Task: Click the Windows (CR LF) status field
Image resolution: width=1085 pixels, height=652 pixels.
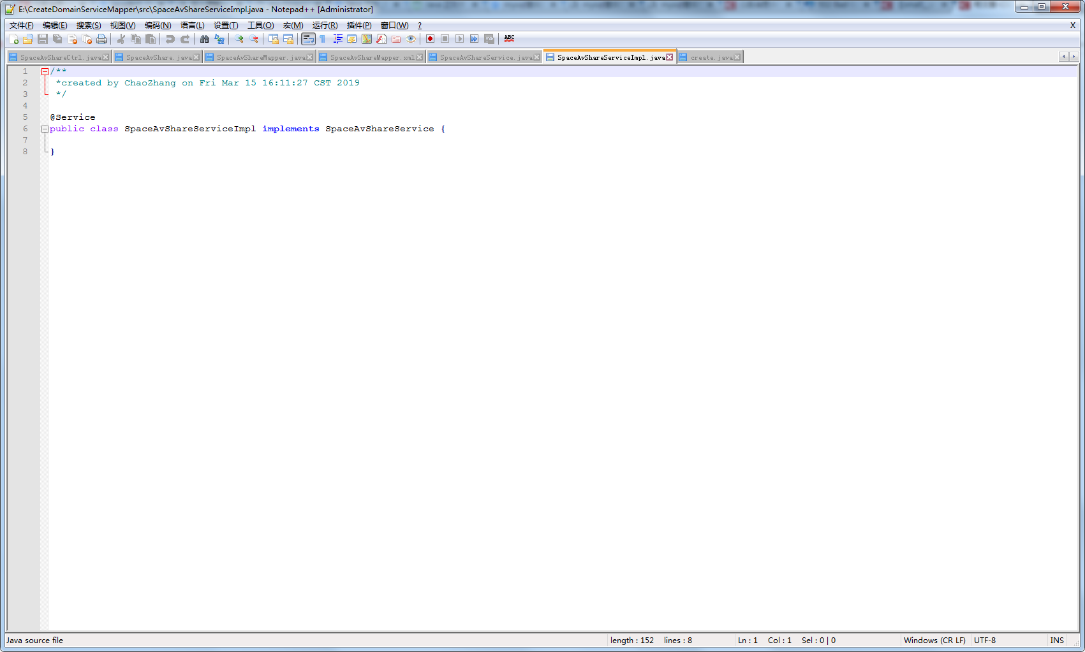Action: (934, 641)
